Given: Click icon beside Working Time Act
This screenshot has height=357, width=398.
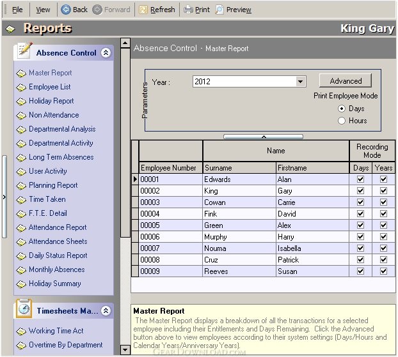Looking at the screenshot, I should click(x=21, y=331).
